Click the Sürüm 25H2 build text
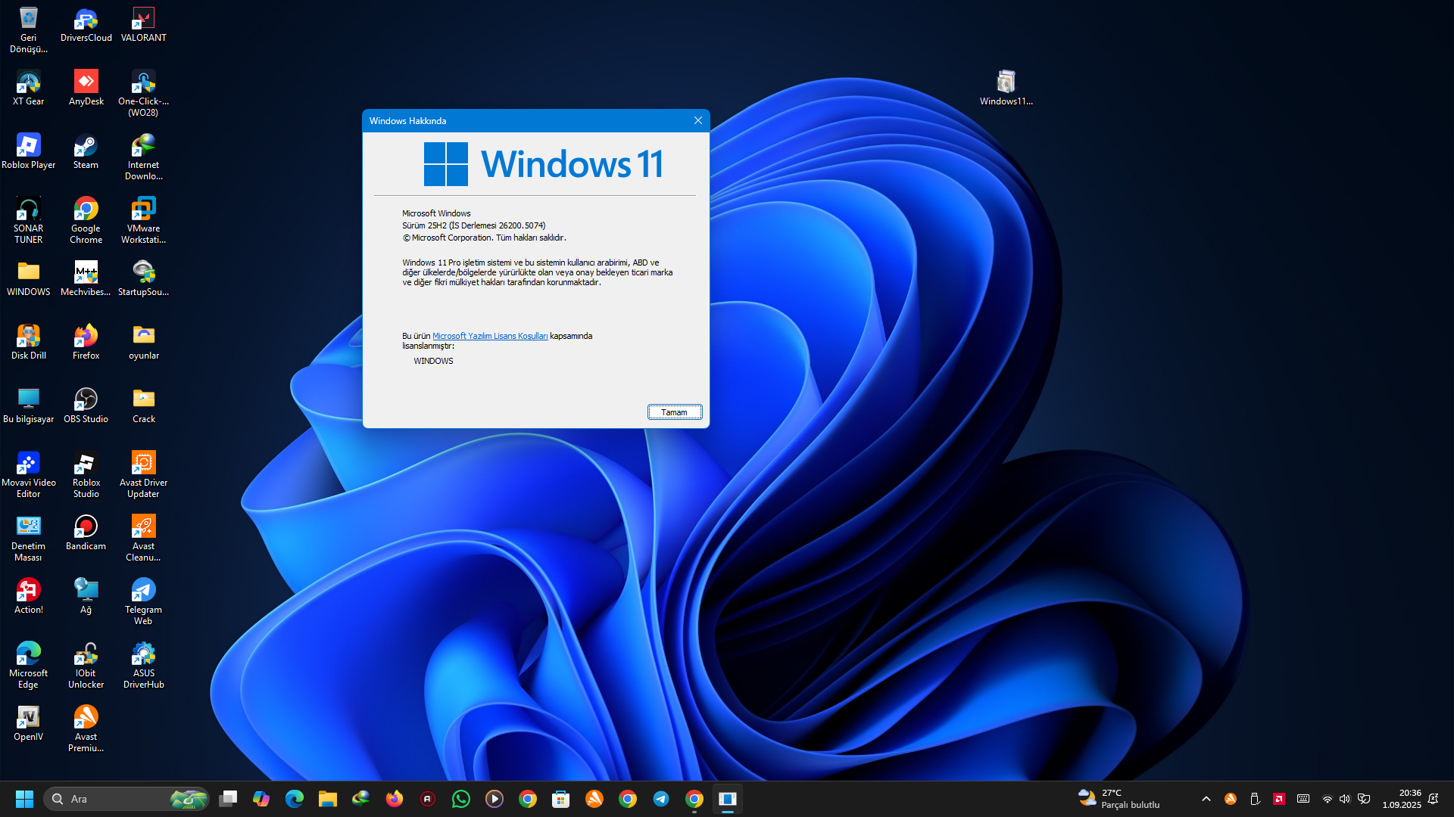 [473, 225]
